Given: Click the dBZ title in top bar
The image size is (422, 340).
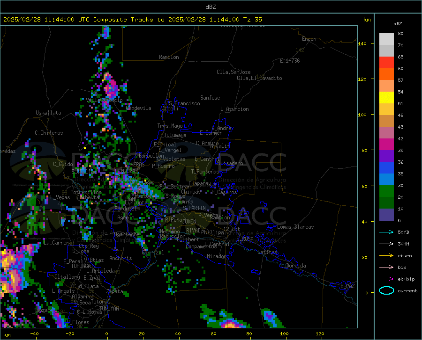Looking at the screenshot, I should (x=211, y=7).
